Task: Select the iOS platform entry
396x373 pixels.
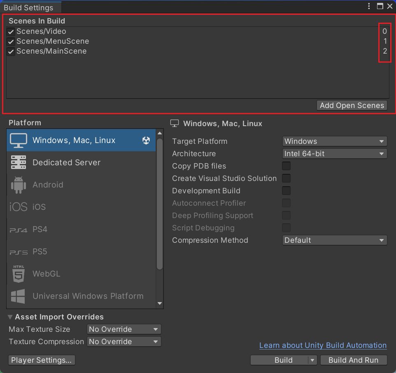Action: click(81, 207)
